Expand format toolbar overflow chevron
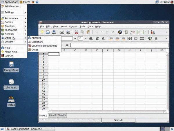The height and width of the screenshot is (131, 174). (166, 38)
